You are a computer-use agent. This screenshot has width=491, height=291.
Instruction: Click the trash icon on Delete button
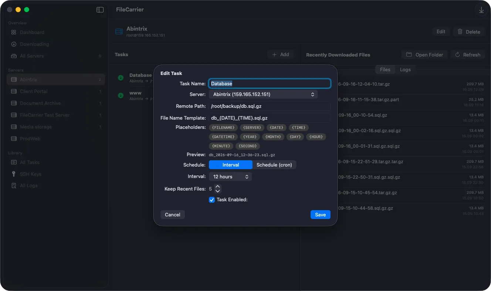(460, 32)
